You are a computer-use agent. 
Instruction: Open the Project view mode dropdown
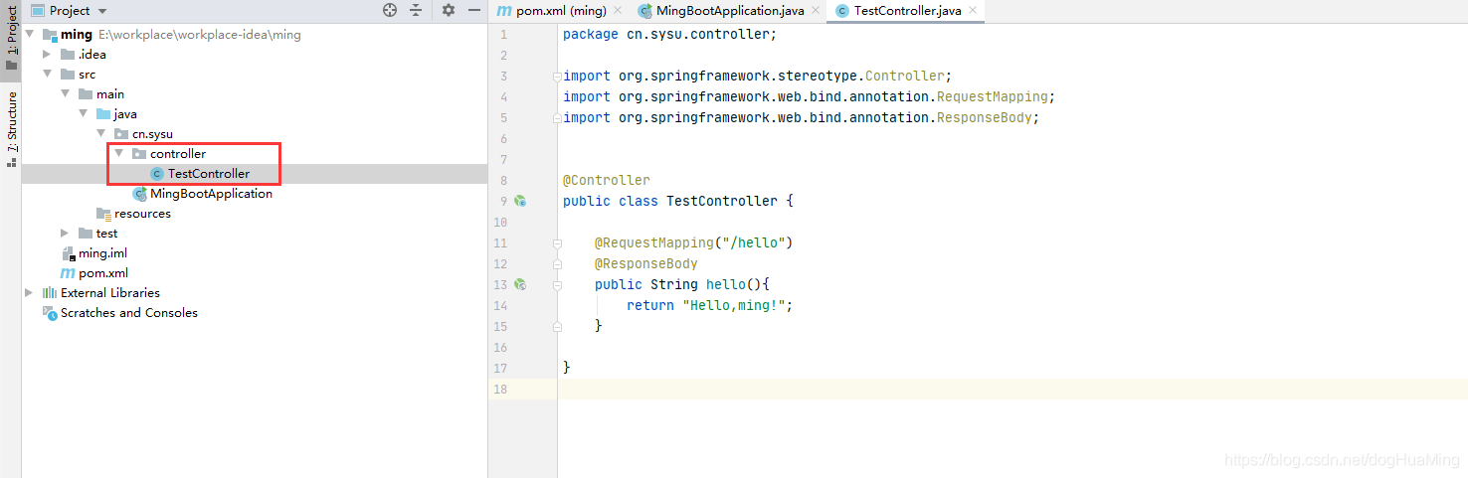103,11
